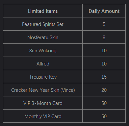Select the Featured Spirits Set cell
The width and height of the screenshot is (129, 126).
click(x=43, y=24)
